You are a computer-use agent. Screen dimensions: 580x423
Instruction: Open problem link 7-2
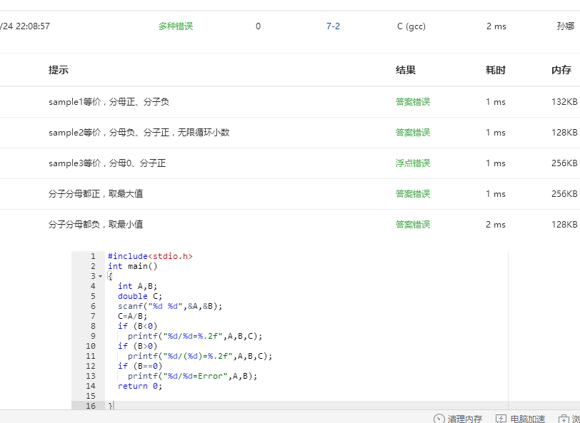tap(333, 26)
